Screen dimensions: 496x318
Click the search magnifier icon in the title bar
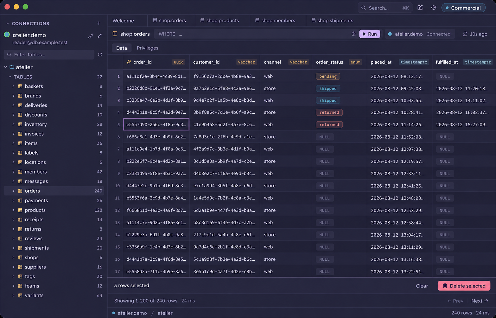pyautogui.click(x=364, y=8)
